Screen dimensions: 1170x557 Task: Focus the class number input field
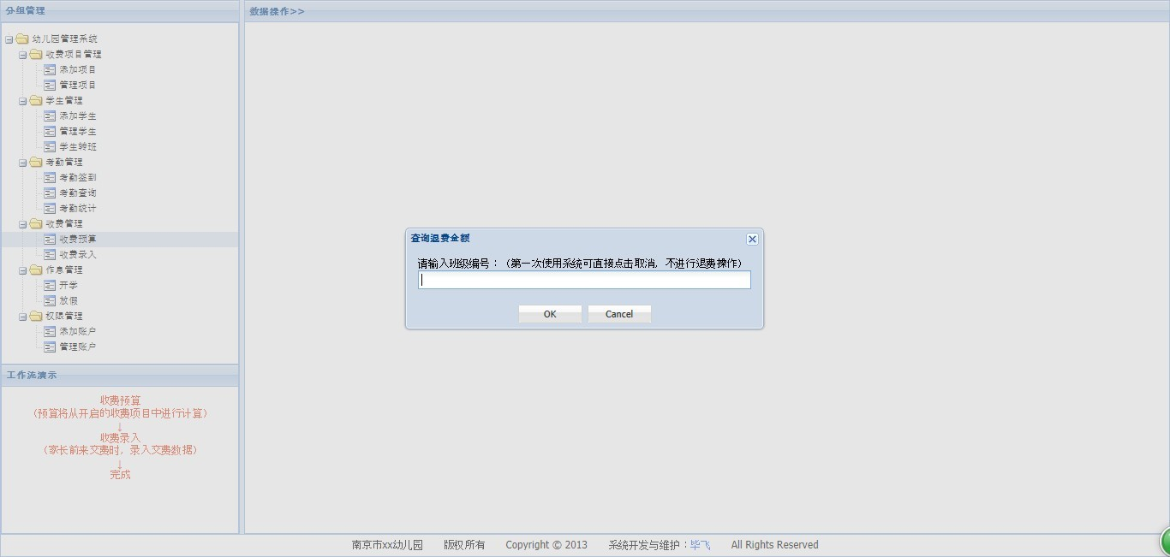coord(584,280)
